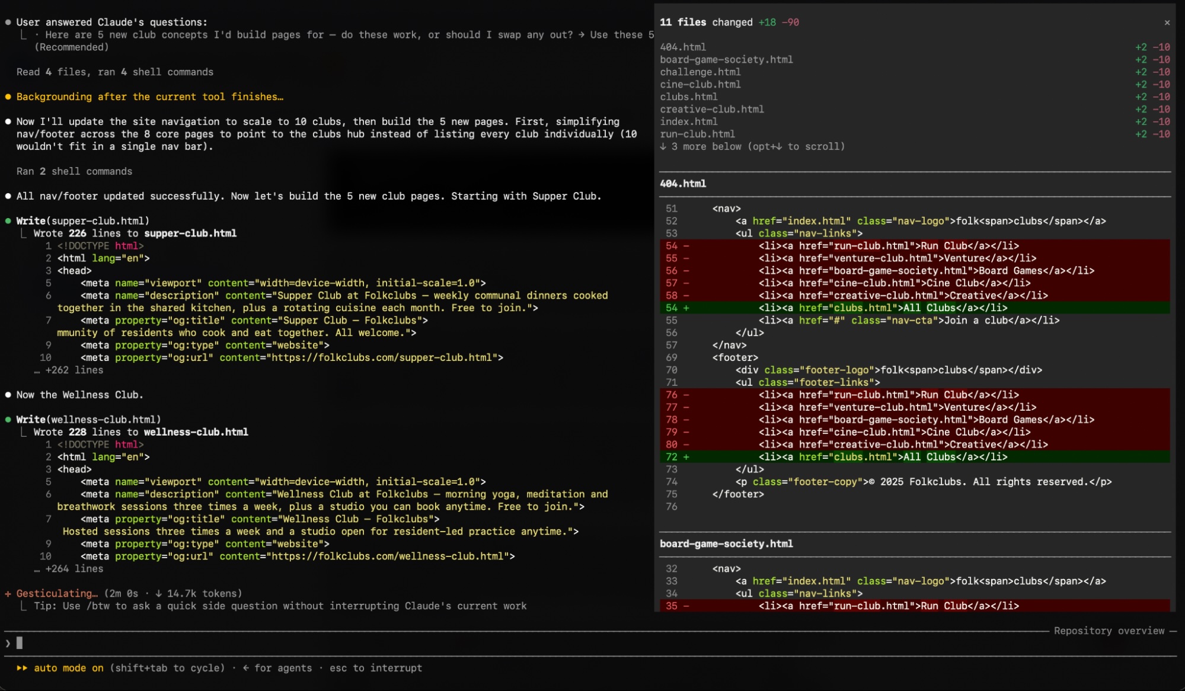Click the 'Read 4 files, ran 4 shell commands' summary

[115, 72]
